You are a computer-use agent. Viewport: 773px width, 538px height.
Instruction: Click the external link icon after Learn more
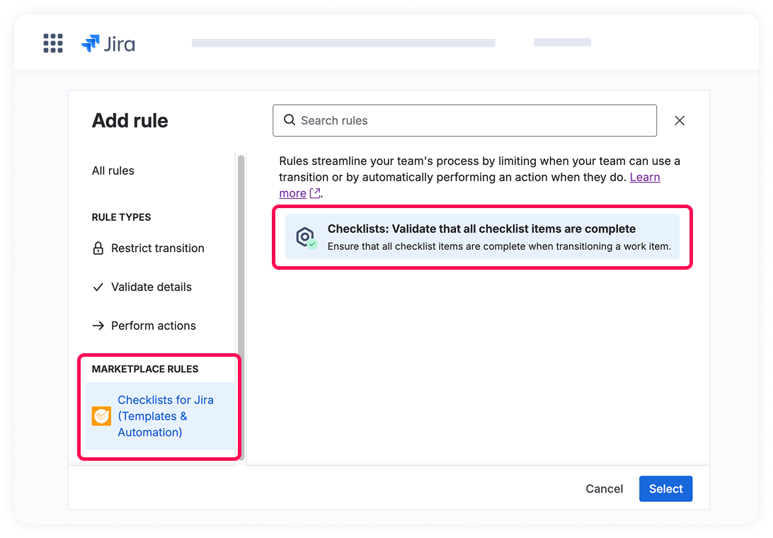point(315,193)
